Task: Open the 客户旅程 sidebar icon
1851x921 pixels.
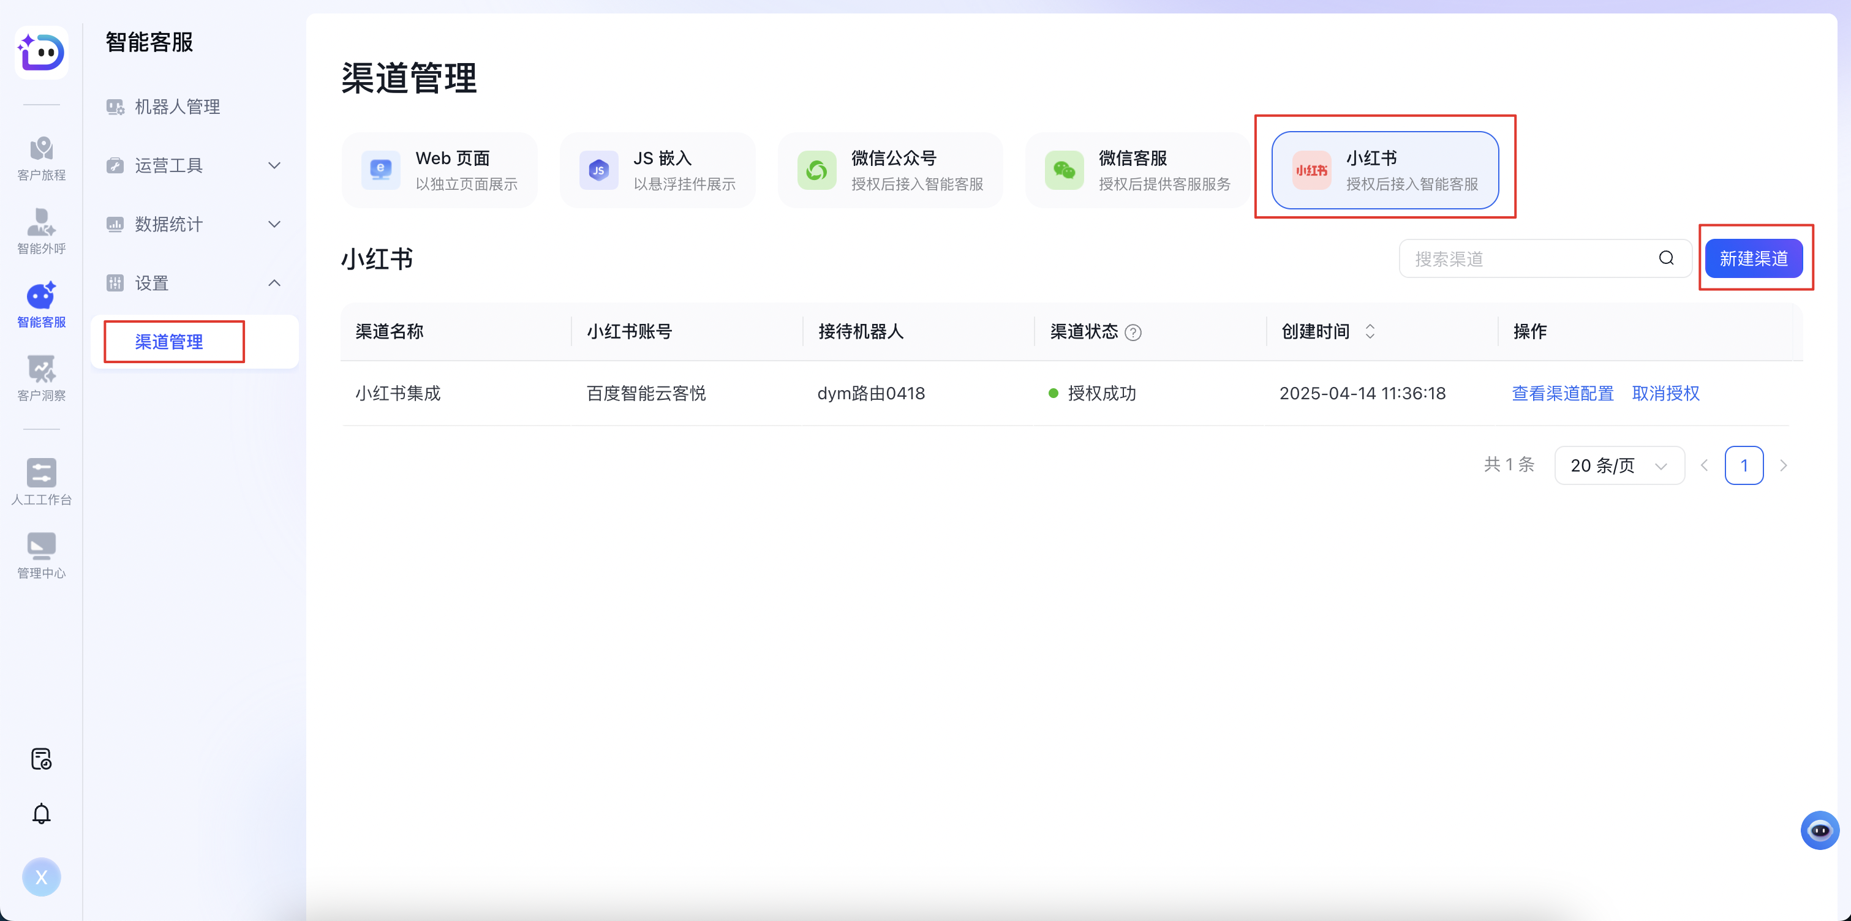Action: [41, 159]
